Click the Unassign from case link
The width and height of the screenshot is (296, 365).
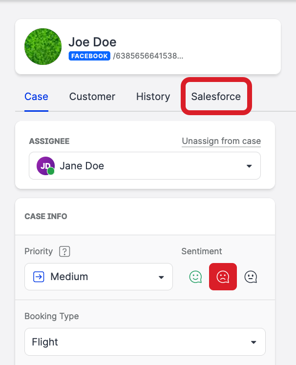(x=221, y=142)
